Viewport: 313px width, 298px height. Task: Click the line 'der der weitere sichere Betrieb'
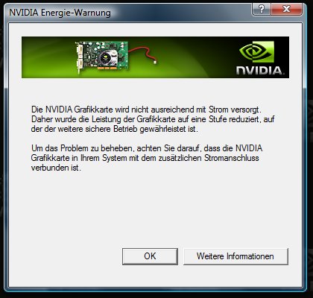(84, 129)
